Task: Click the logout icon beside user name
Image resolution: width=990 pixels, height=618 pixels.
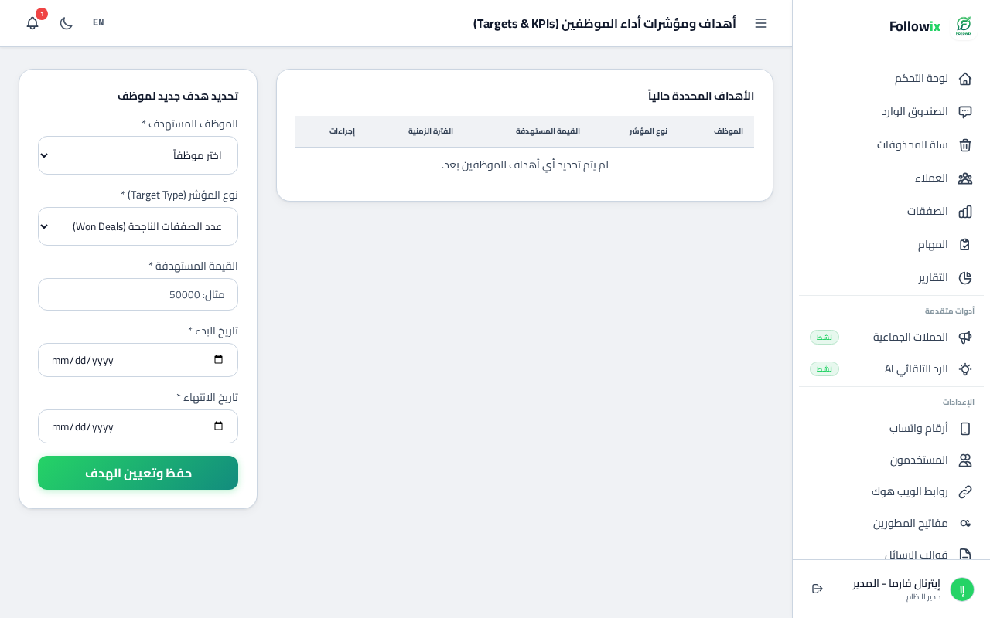Action: click(818, 589)
